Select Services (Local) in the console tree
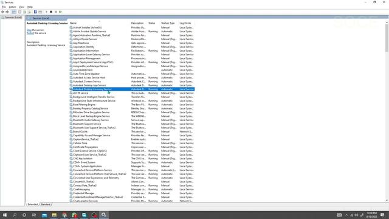The height and width of the screenshot is (219, 389). [13, 18]
